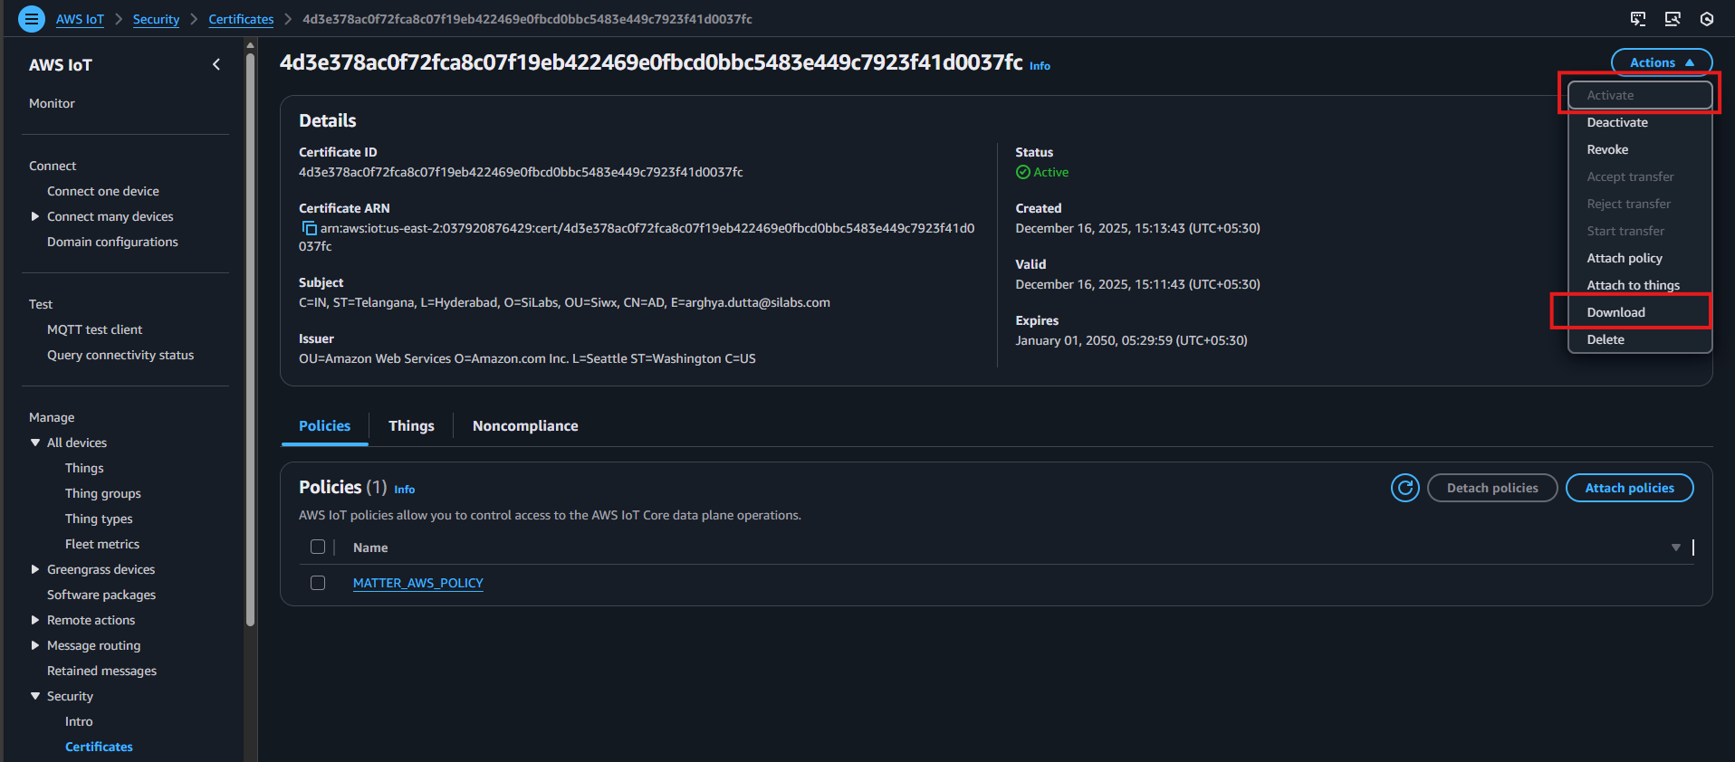The height and width of the screenshot is (762, 1735).
Task: Open Intro under Security
Action: pyautogui.click(x=79, y=721)
